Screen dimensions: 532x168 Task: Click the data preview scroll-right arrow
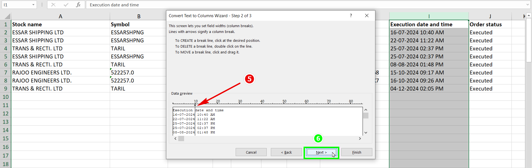pyautogui.click(x=360, y=138)
